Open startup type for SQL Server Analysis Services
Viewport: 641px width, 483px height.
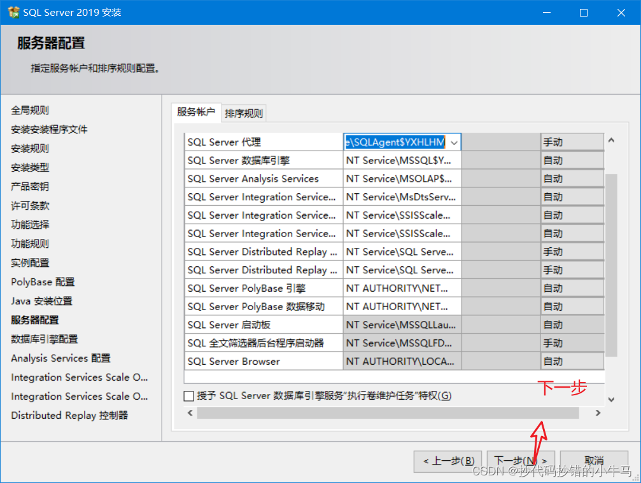(572, 179)
